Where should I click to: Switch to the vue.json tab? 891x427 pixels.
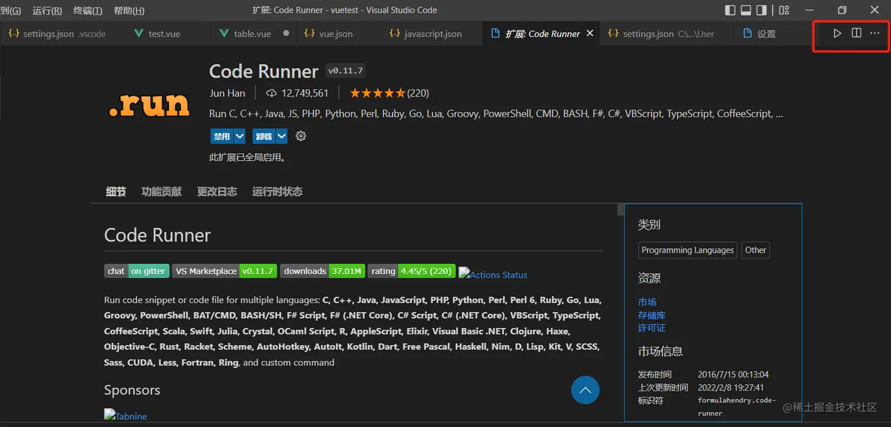338,34
